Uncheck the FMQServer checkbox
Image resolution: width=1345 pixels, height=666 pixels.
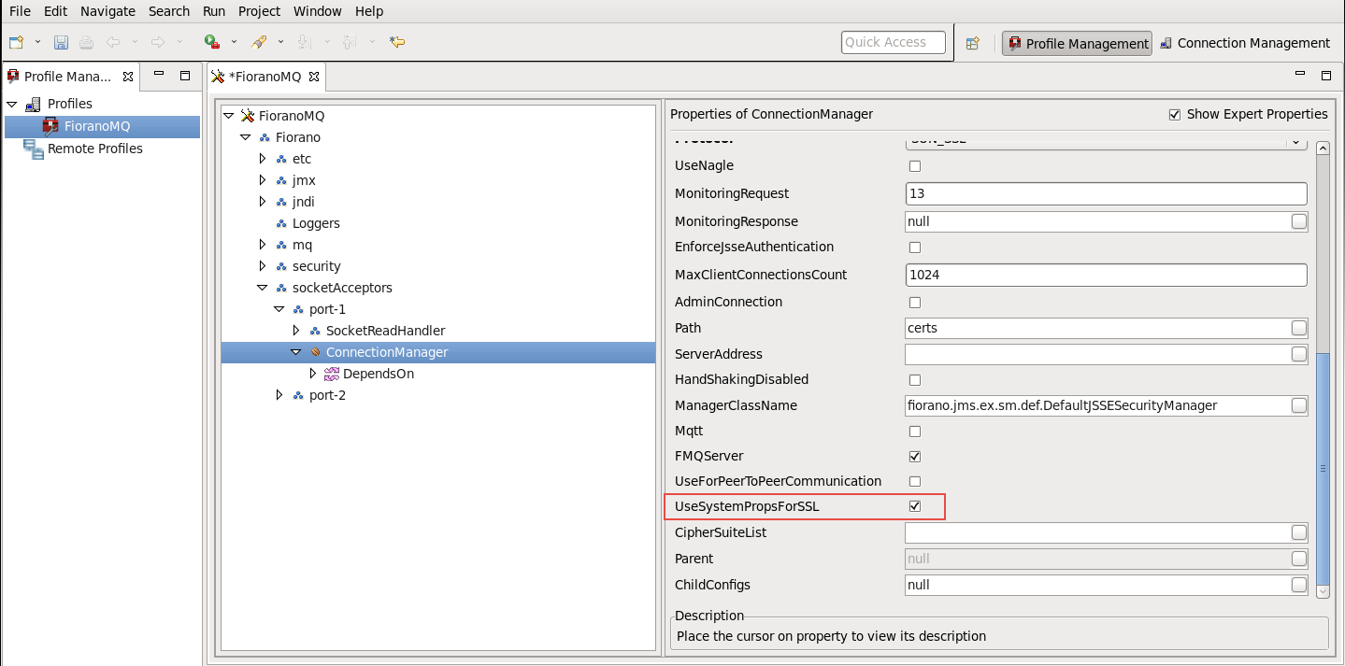pos(915,457)
